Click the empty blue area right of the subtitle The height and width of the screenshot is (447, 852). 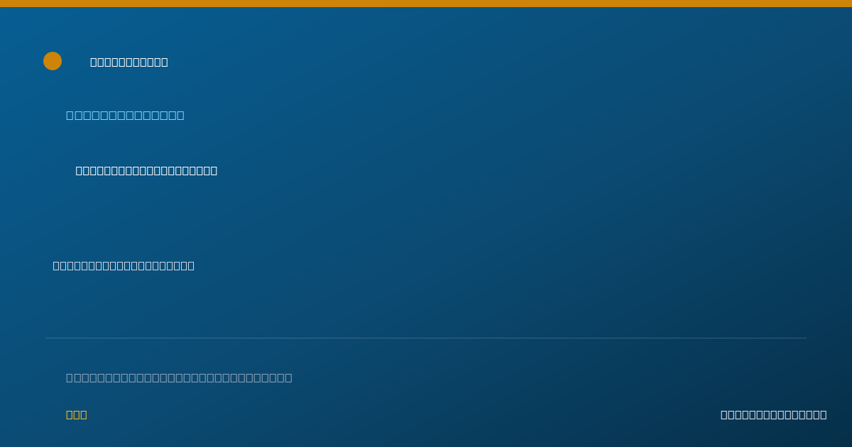pyautogui.click(x=497, y=116)
